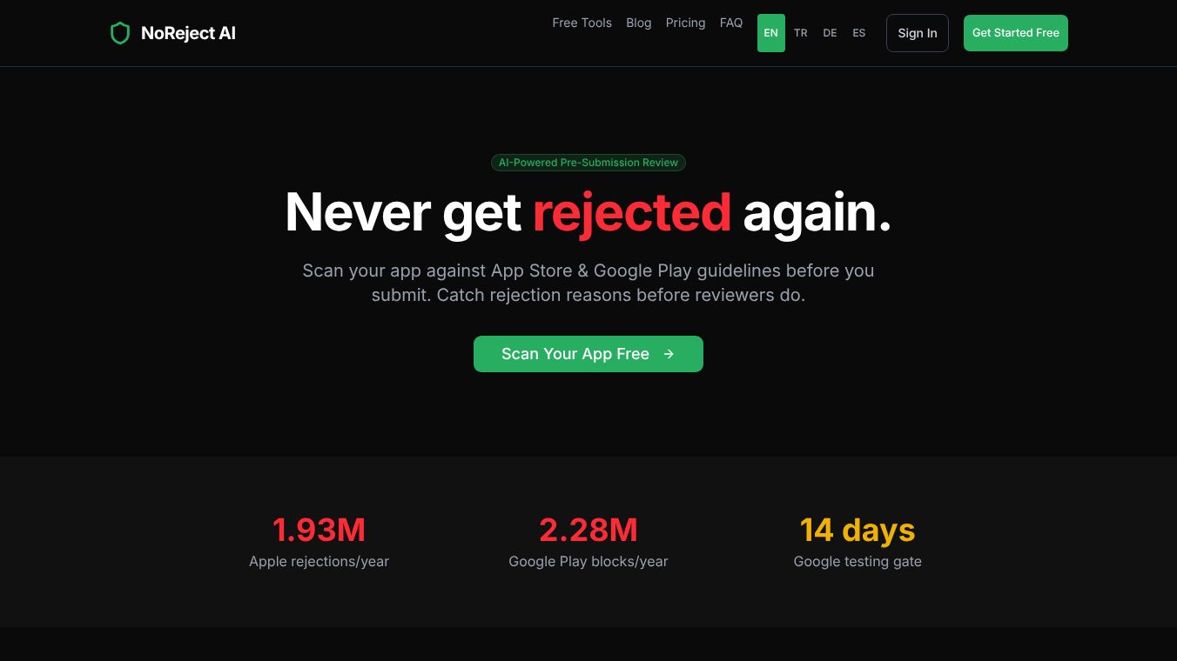Image resolution: width=1177 pixels, height=661 pixels.
Task: Switch site language to TR
Action: pos(800,33)
